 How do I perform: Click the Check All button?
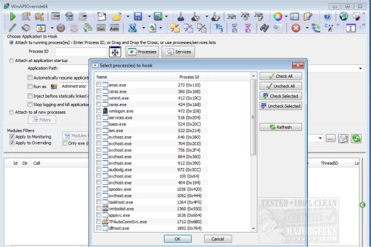click(x=281, y=76)
